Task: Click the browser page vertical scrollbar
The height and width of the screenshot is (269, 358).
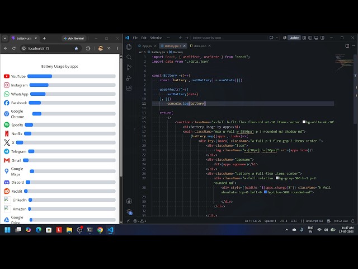Action: [x=121, y=117]
